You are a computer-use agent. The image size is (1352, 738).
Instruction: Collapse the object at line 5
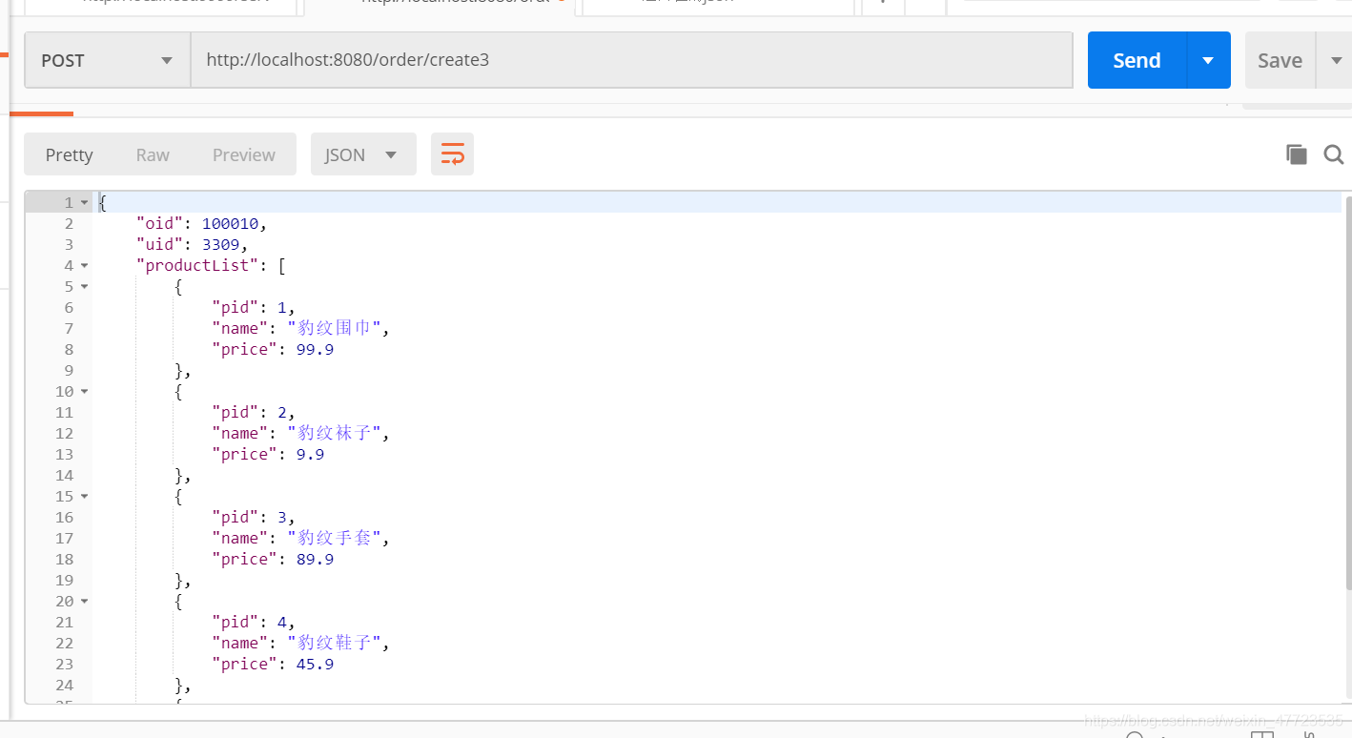85,287
